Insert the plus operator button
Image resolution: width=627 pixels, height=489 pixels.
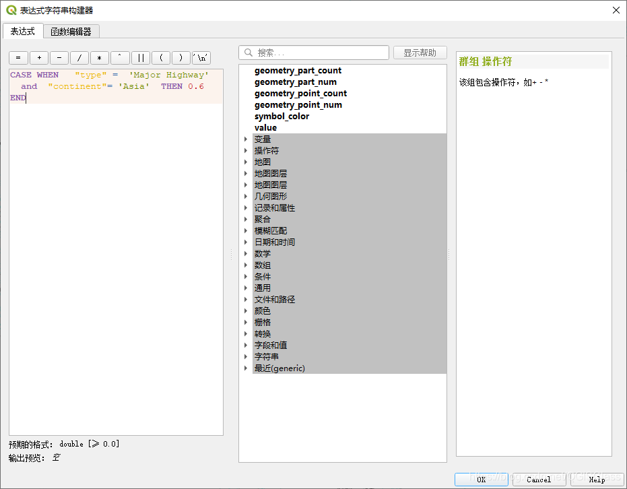coord(39,58)
